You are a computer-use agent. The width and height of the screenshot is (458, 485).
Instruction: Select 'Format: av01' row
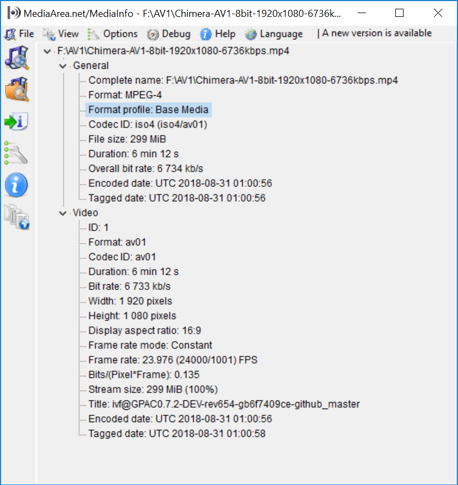click(117, 242)
